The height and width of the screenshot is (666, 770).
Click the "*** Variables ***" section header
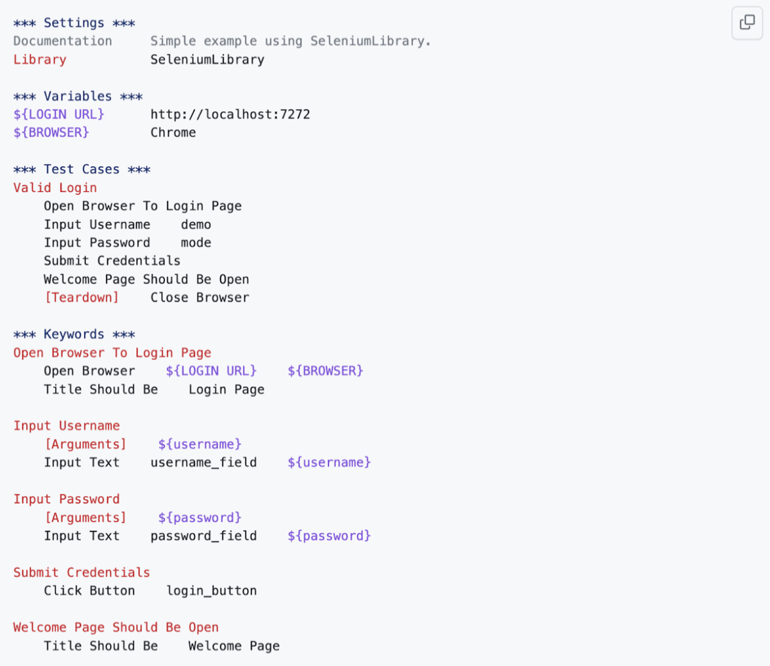click(78, 96)
